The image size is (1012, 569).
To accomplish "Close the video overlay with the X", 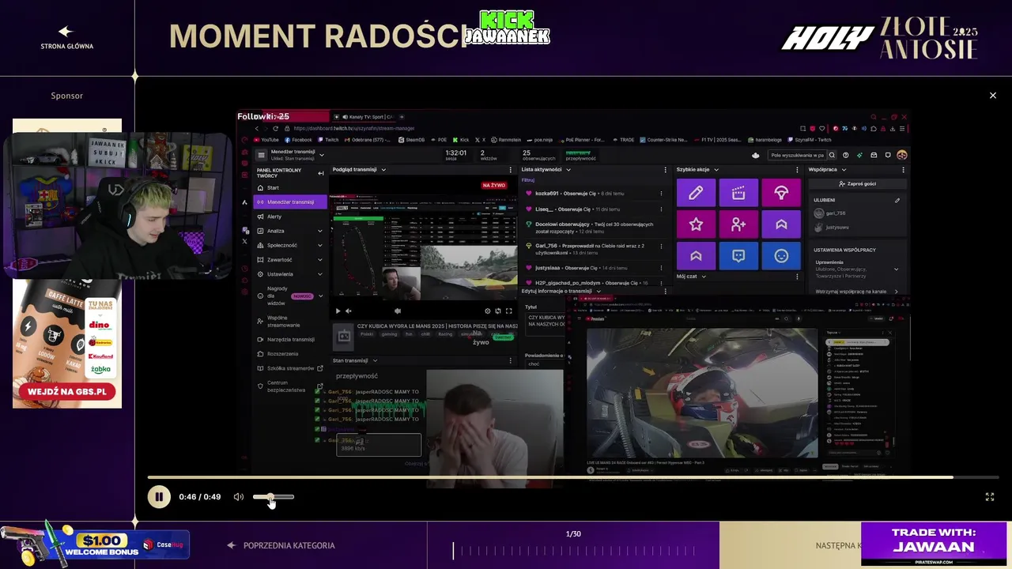I will (x=993, y=96).
